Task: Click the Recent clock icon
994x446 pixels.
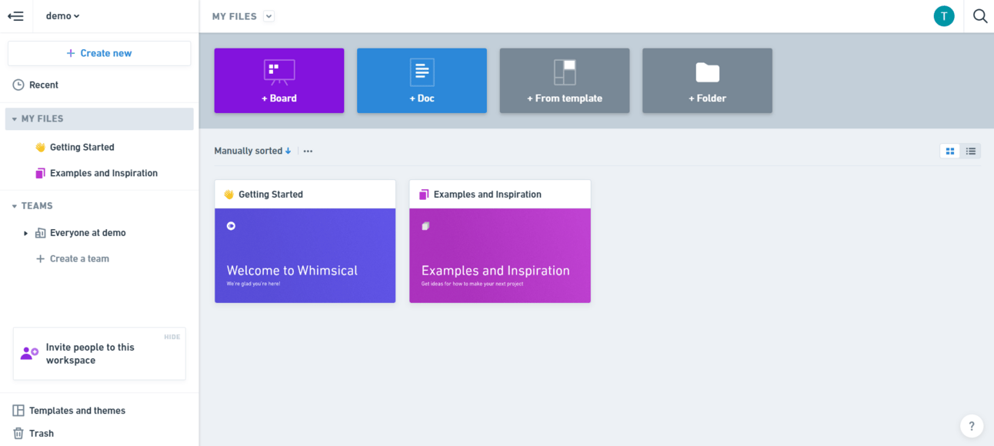Action: click(x=18, y=85)
